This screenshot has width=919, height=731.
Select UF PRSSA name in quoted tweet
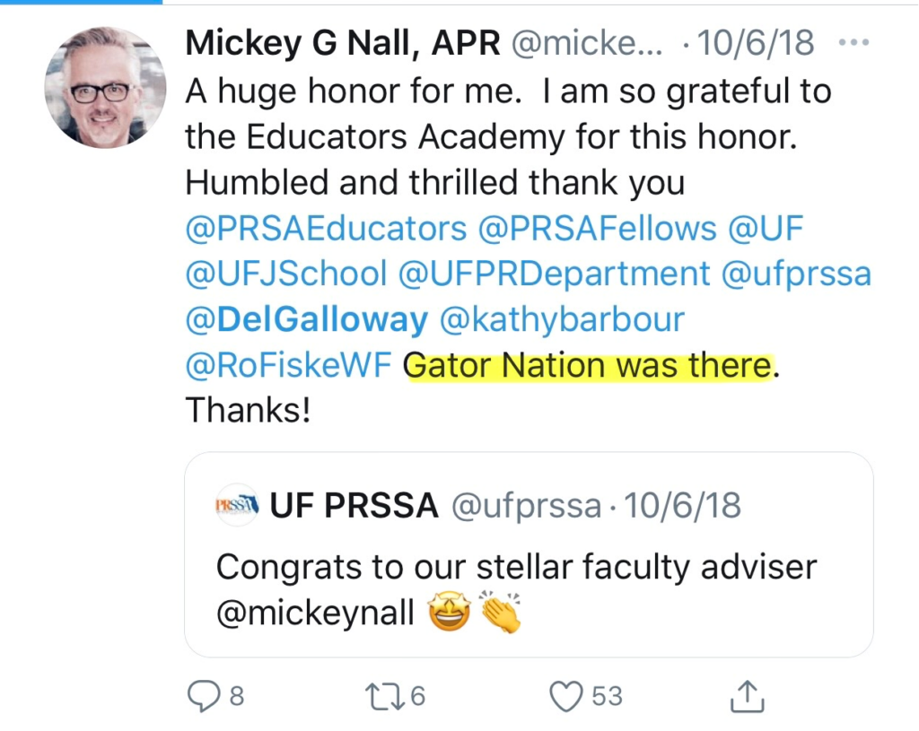coord(354,506)
